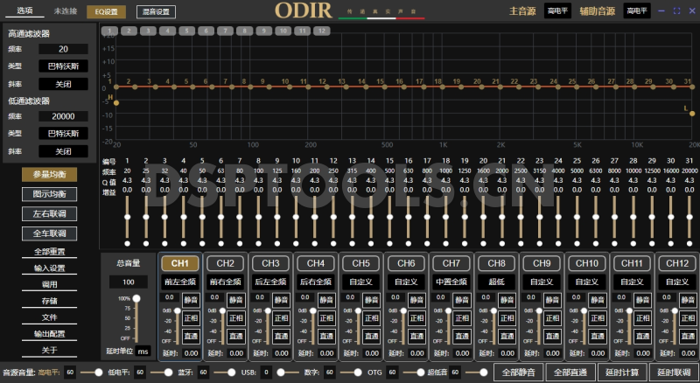
Task: Switch to the EQ设置 tab
Action: click(x=112, y=11)
